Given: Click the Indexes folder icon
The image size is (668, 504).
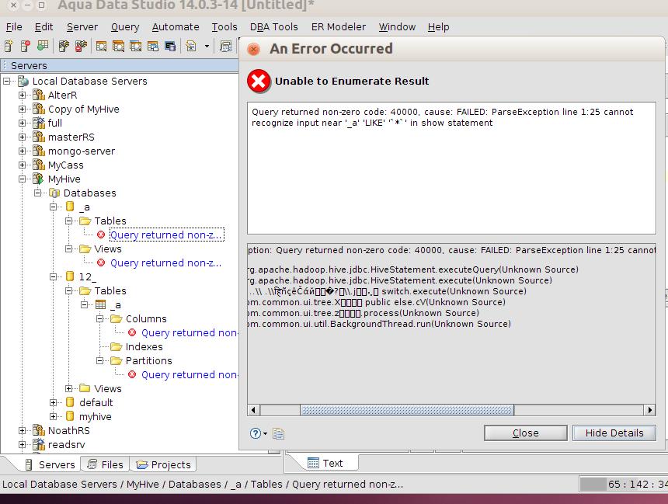Looking at the screenshot, I should (117, 346).
